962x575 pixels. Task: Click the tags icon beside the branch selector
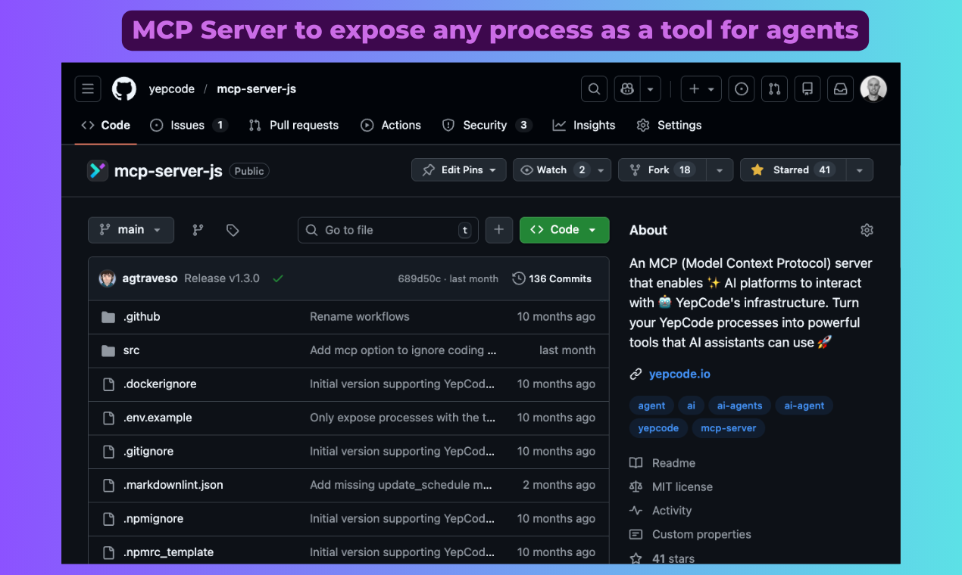(232, 229)
